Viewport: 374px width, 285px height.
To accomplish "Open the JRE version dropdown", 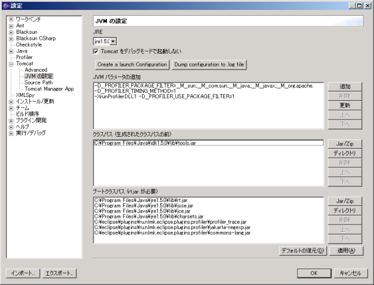I will coord(113,41).
